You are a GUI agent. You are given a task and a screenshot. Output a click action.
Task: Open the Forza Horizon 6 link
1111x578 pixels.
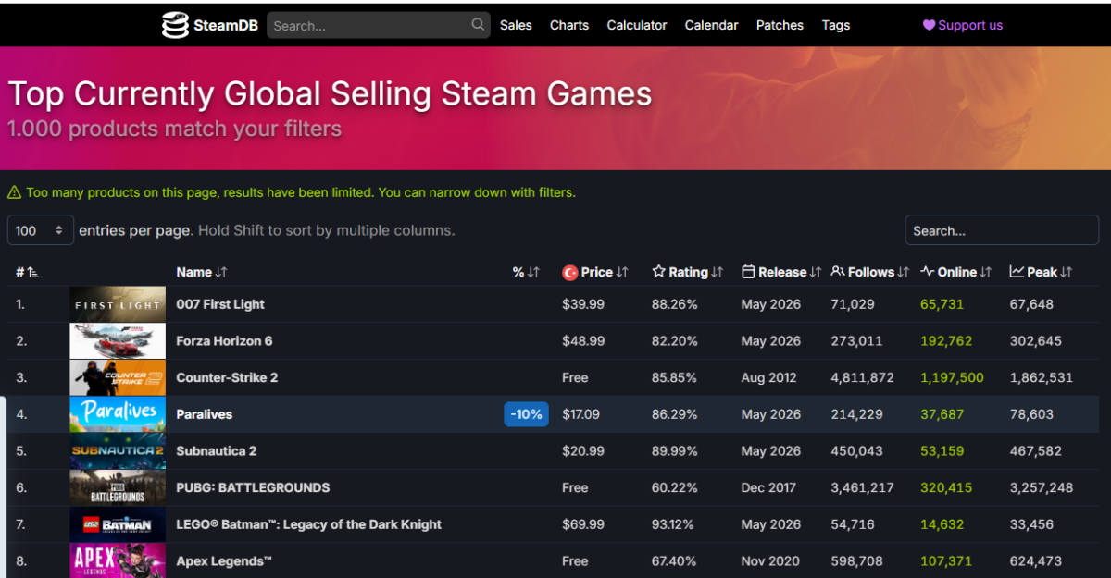224,341
